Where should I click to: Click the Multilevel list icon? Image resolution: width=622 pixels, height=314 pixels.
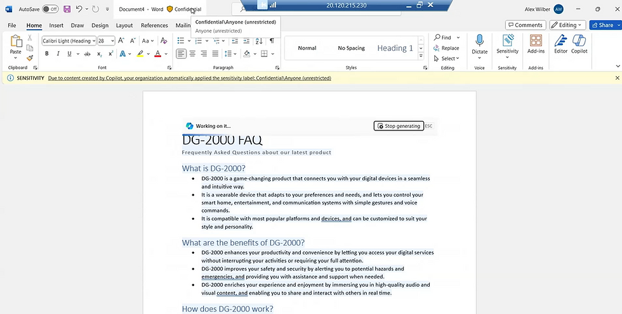(216, 41)
